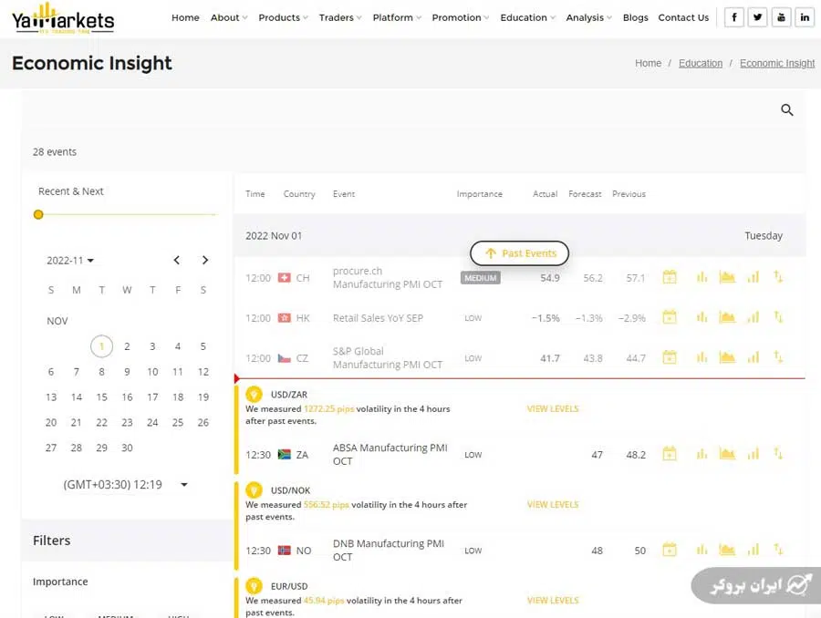Open the YouTube social icon

[781, 17]
